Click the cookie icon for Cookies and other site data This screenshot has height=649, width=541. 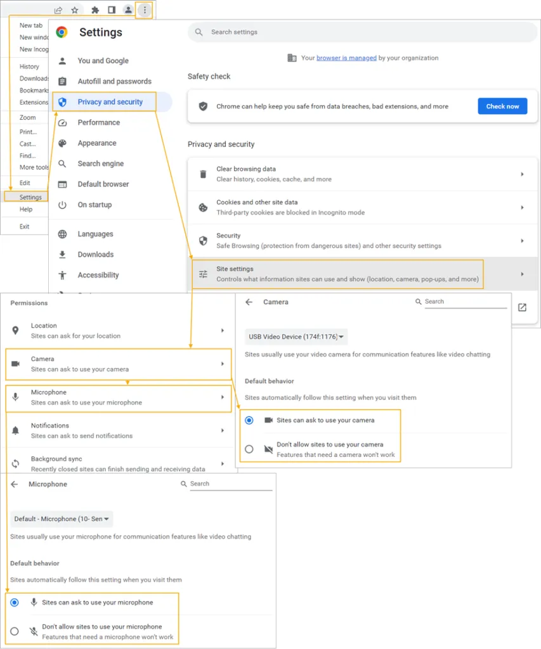point(203,207)
